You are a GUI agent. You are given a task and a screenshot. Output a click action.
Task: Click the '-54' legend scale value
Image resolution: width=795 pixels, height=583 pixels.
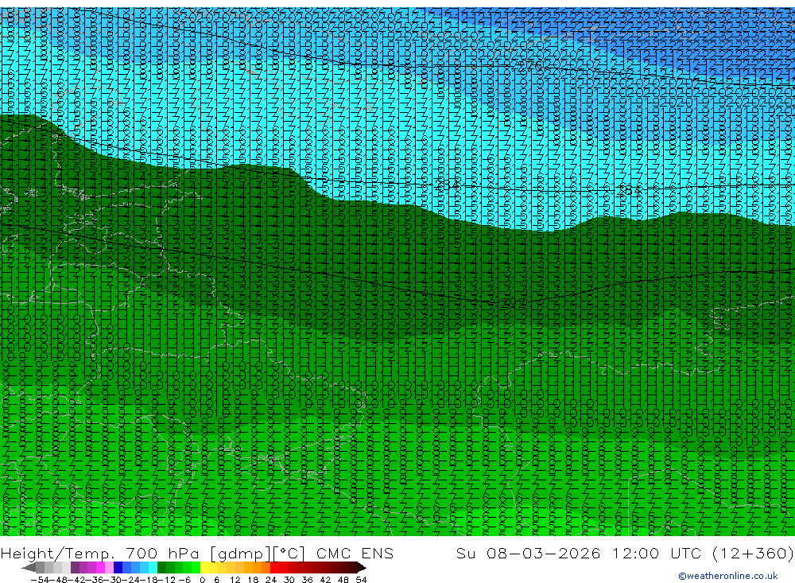pyautogui.click(x=40, y=580)
